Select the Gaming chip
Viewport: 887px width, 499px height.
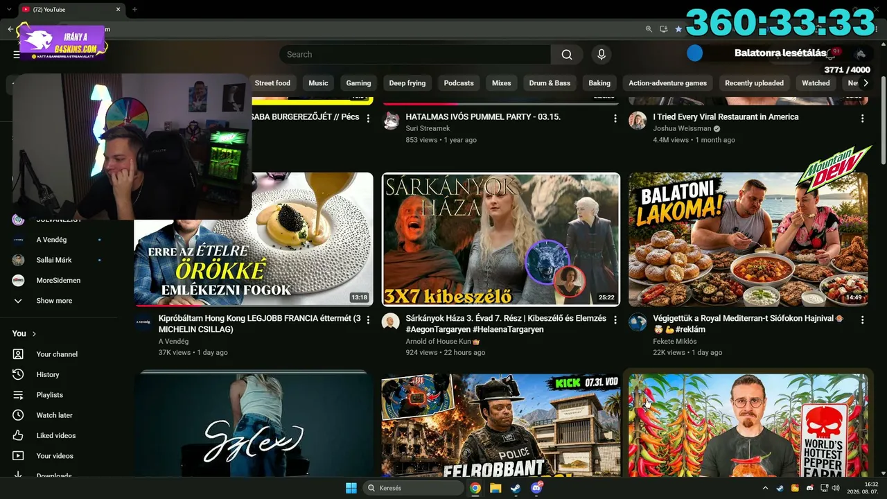coord(358,83)
